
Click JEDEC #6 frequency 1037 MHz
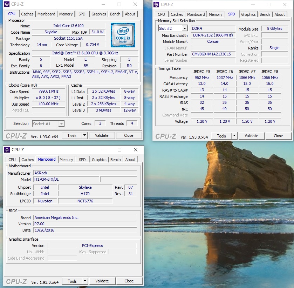click(x=225, y=78)
